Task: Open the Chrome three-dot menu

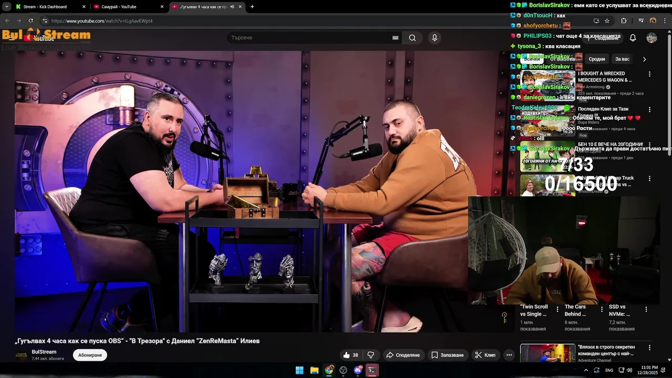Action: pyautogui.click(x=665, y=21)
